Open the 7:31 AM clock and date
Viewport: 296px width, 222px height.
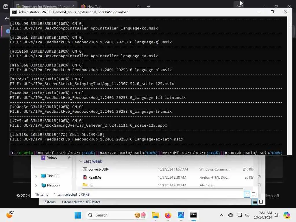263,215
